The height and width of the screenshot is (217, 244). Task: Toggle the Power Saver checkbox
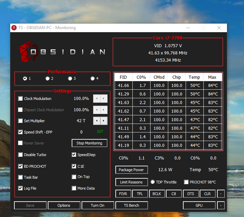click(20, 143)
